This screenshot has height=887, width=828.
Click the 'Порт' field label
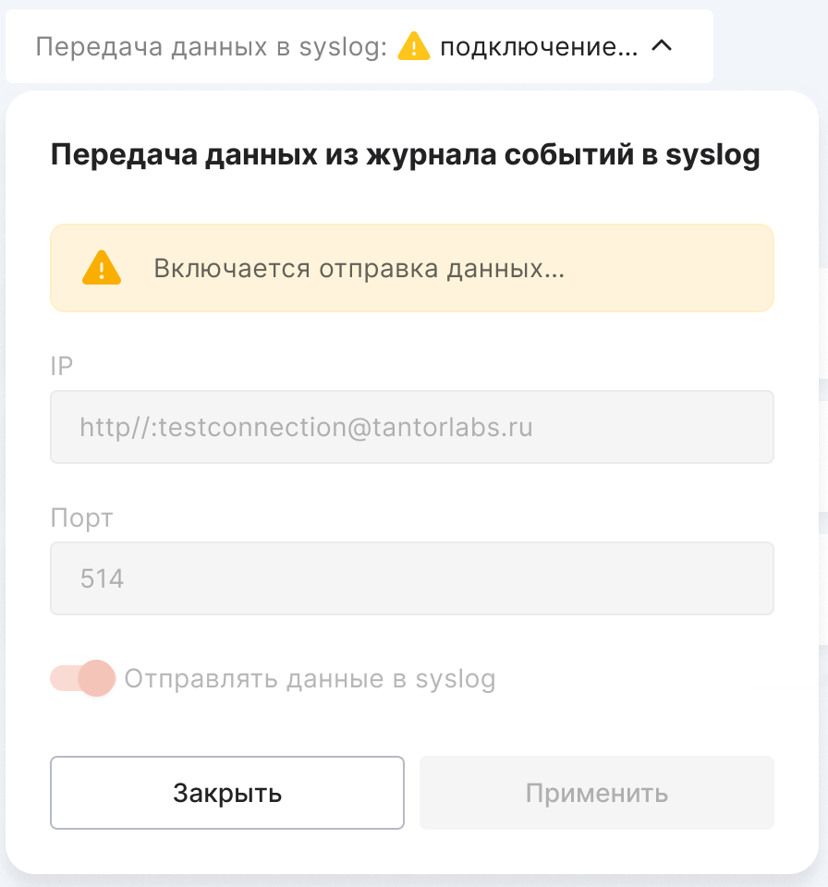coord(81,517)
